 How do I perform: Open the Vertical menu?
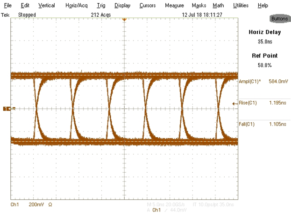point(46,5)
